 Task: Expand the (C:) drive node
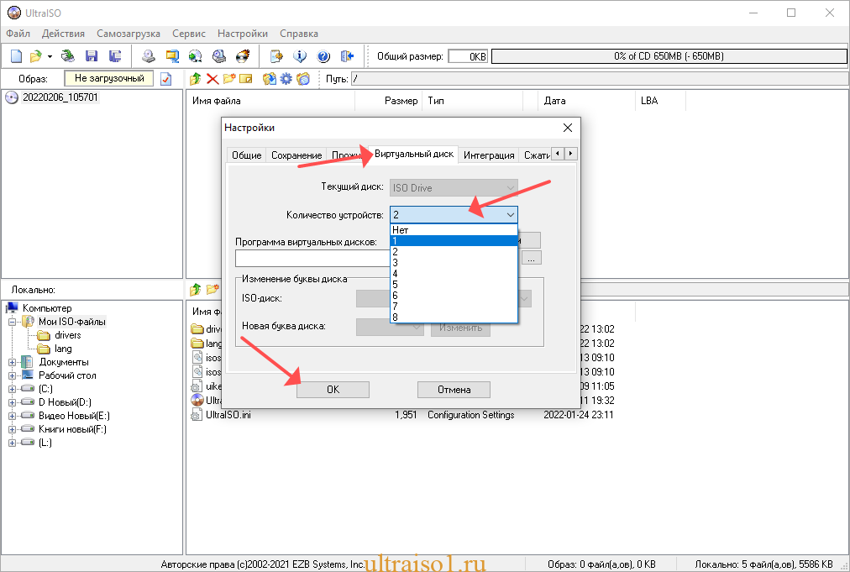point(12,389)
